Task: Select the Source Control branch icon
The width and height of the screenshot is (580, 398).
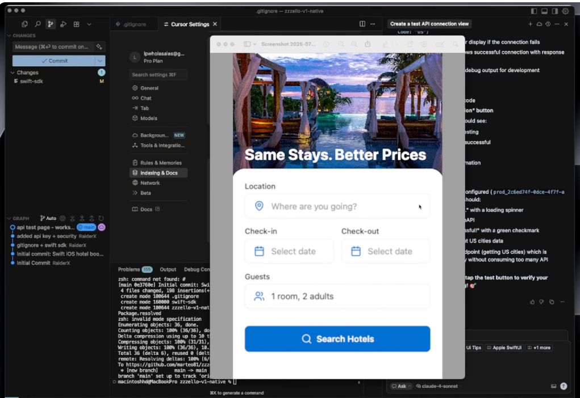Action: click(x=51, y=24)
